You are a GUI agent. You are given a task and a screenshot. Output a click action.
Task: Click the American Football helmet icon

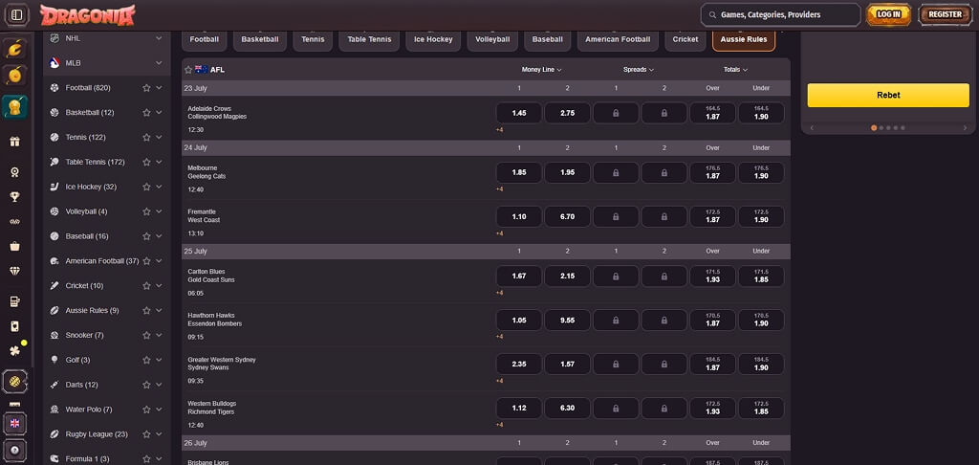click(54, 260)
